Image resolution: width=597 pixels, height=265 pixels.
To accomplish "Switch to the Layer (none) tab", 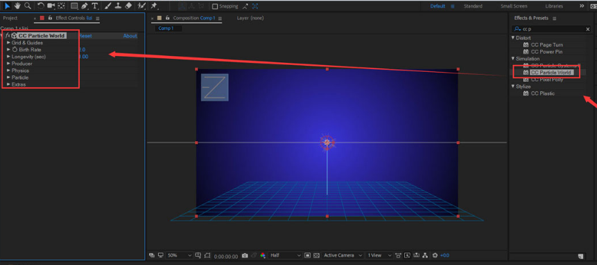I will [x=250, y=18].
